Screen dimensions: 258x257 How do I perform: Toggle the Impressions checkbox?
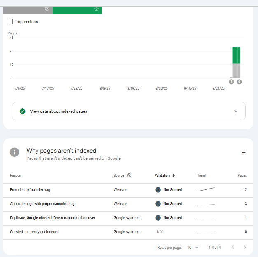pos(10,21)
